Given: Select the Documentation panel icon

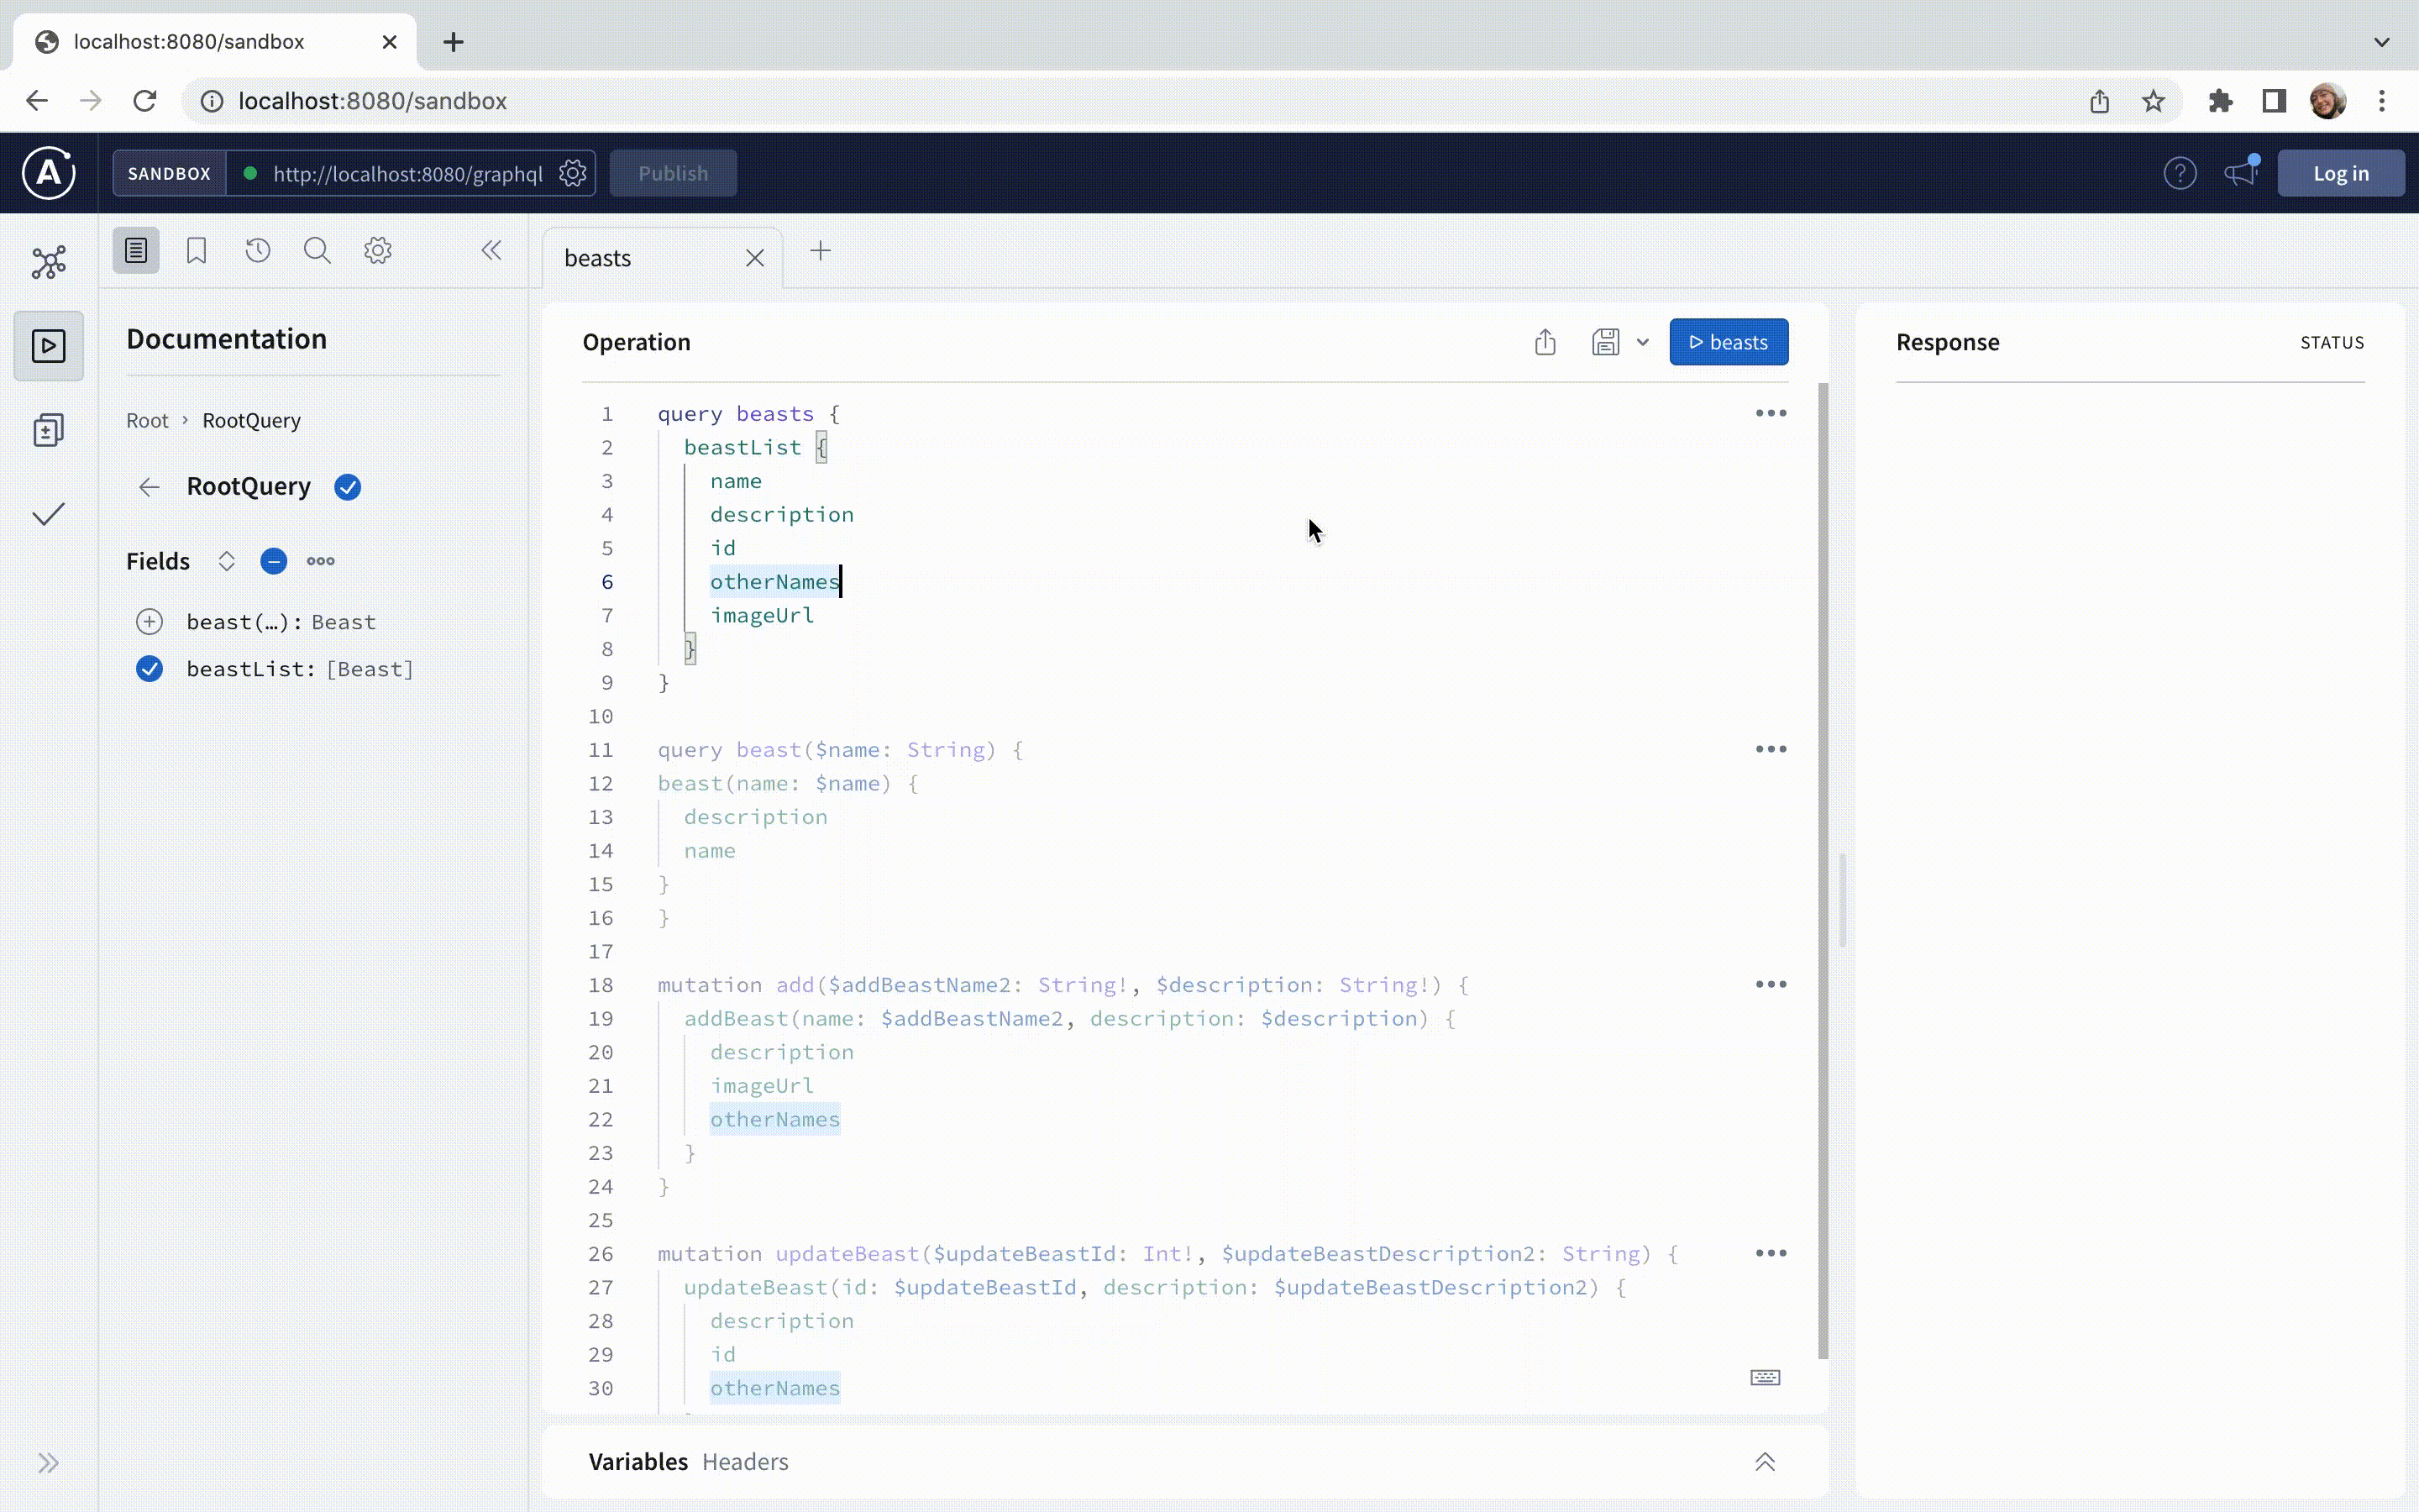Looking at the screenshot, I should (136, 250).
